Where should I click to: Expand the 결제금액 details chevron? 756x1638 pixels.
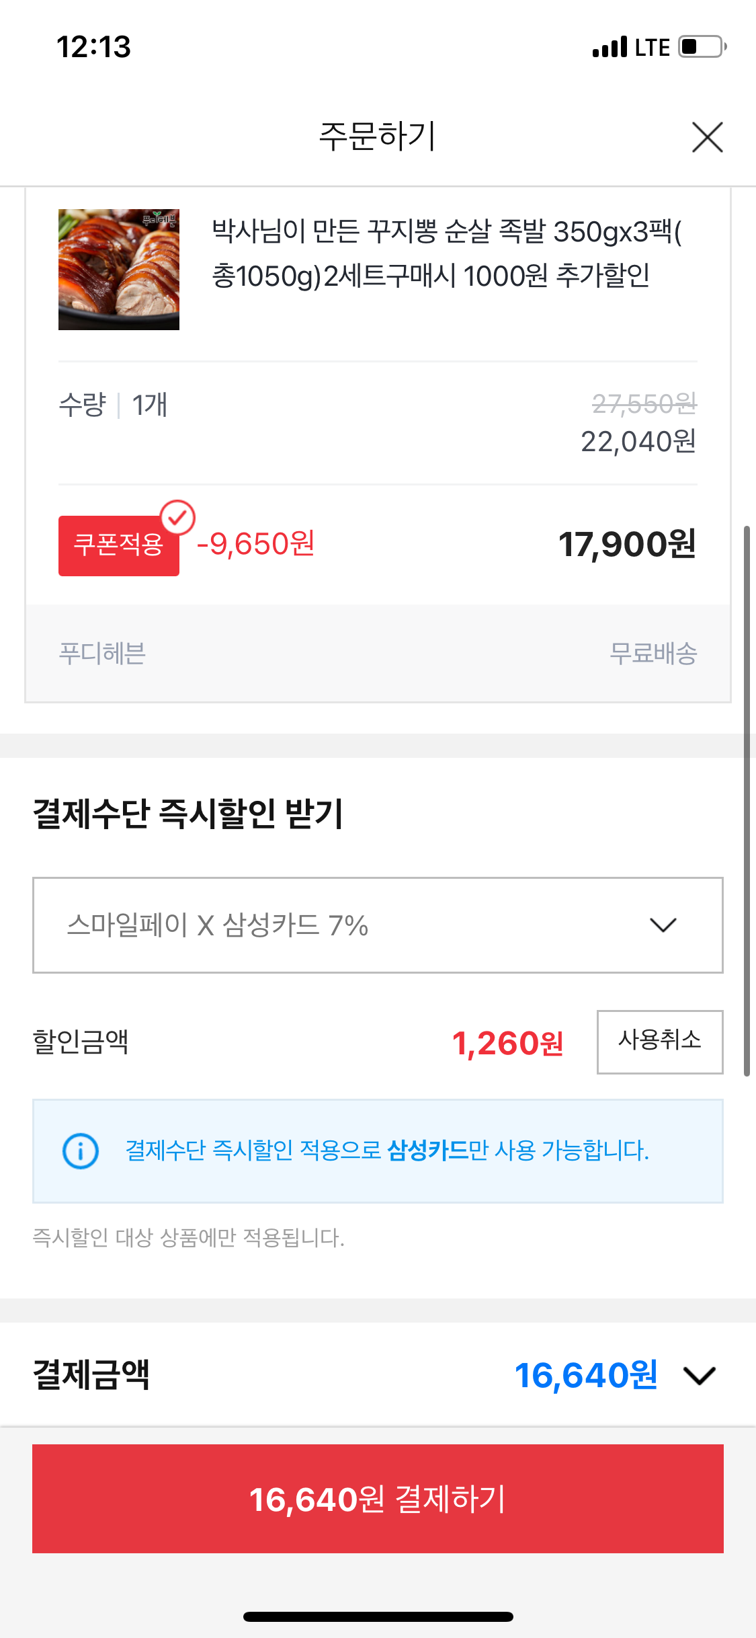[700, 1375]
